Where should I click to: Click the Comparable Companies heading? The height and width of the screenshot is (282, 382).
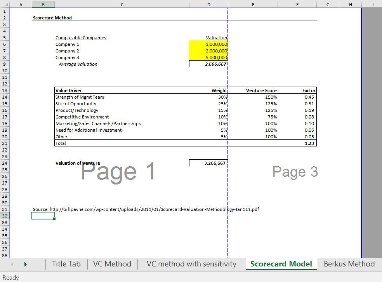81,38
